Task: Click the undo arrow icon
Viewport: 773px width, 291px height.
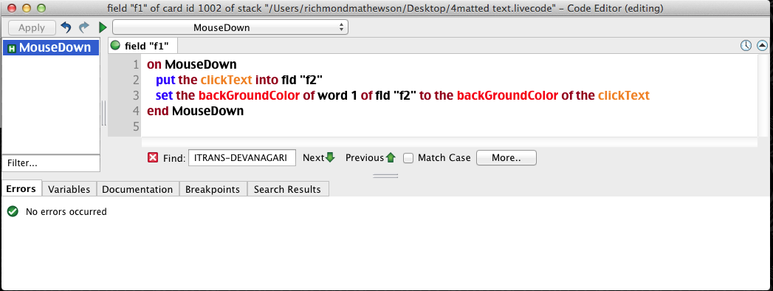Action: tap(66, 27)
